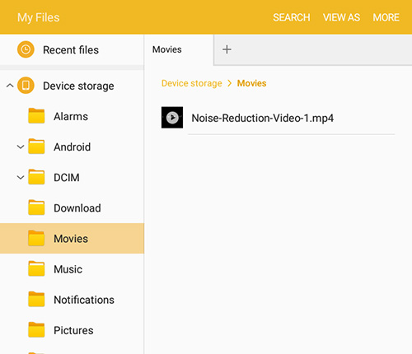Click the VIEW AS button

[341, 17]
